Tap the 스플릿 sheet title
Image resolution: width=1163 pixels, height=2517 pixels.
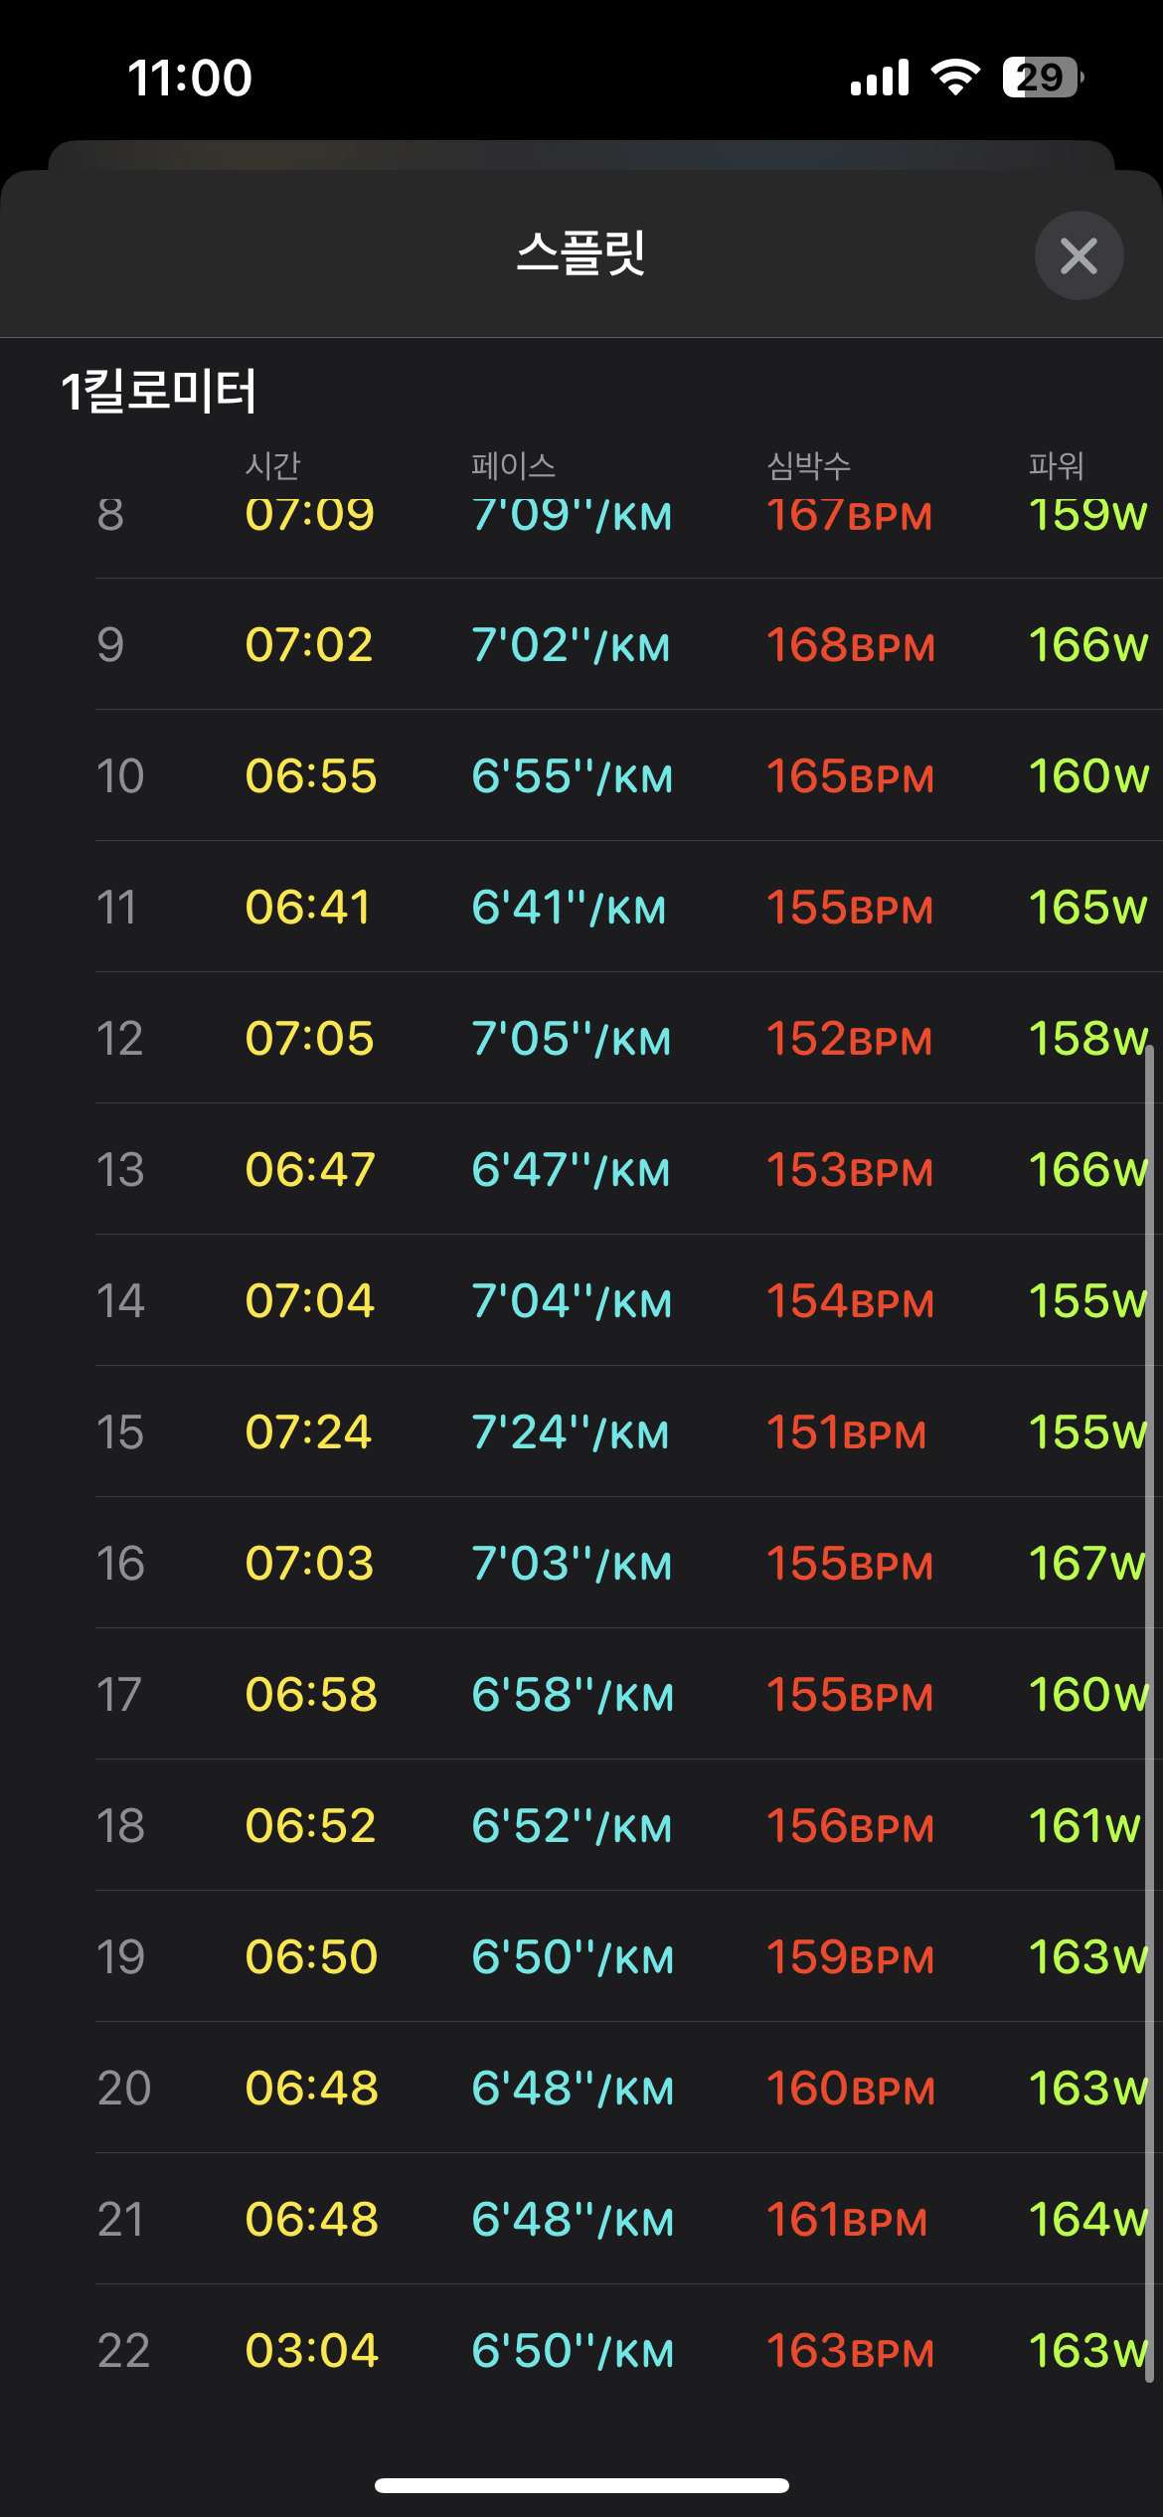(x=581, y=252)
